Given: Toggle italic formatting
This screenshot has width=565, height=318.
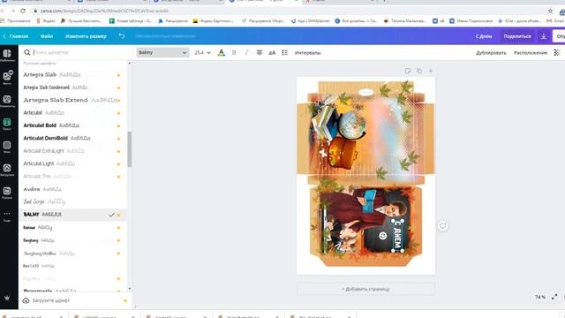Looking at the screenshot, I should [246, 53].
